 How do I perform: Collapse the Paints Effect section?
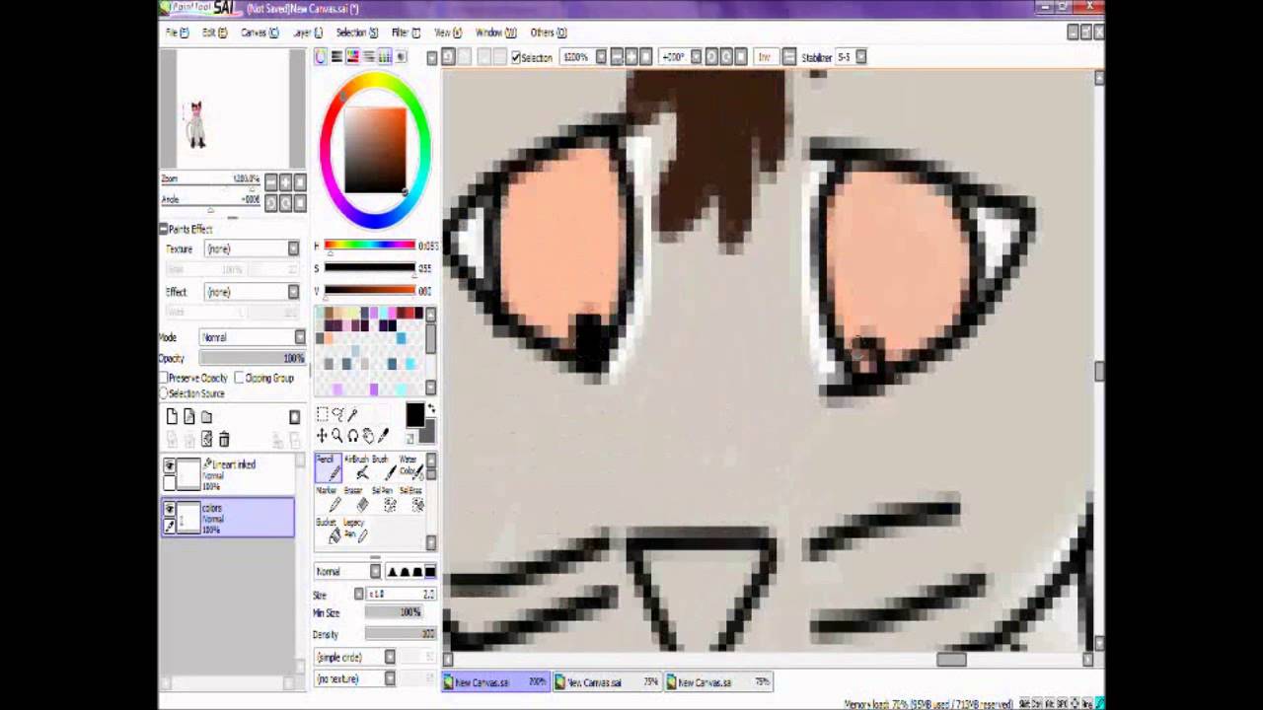click(x=164, y=229)
